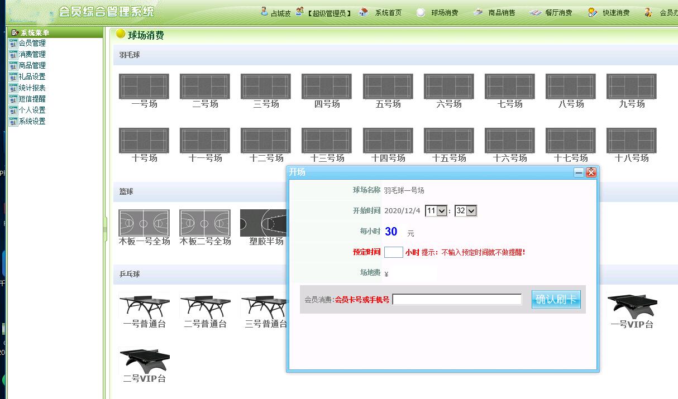Open the start minute dropdown showing 32
The image size is (678, 399).
point(466,211)
